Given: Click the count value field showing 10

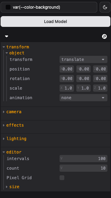Looking at the screenshot, I should pos(83,168).
